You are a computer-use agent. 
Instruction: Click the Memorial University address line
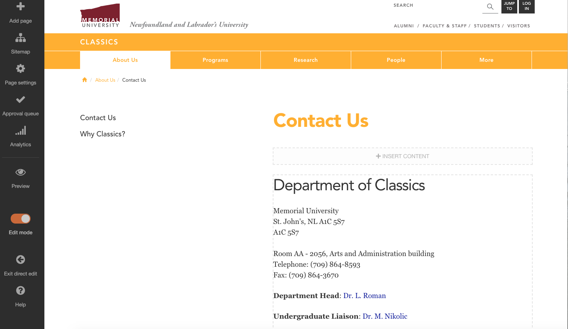click(306, 211)
